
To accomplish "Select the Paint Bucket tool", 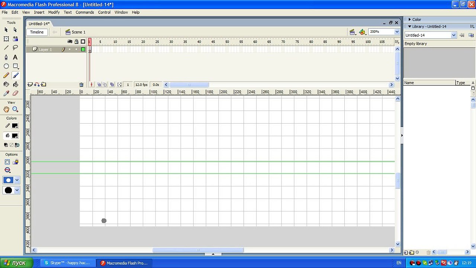I will pos(15,84).
